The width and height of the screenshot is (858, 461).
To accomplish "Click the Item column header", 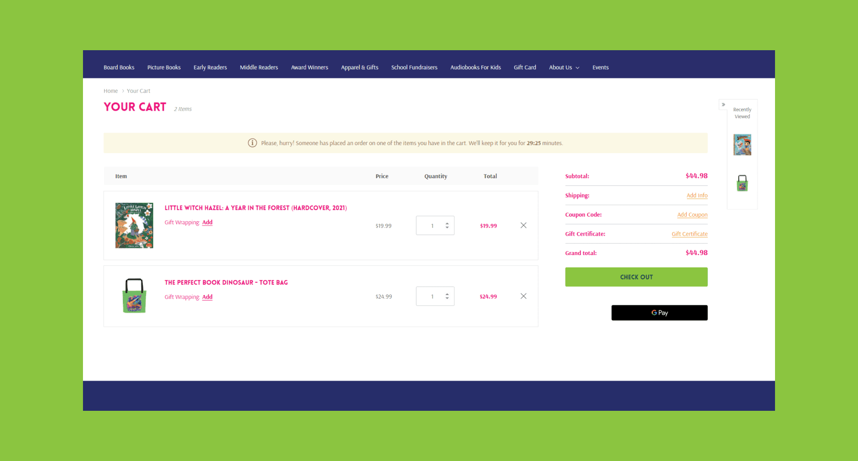I will click(x=121, y=176).
